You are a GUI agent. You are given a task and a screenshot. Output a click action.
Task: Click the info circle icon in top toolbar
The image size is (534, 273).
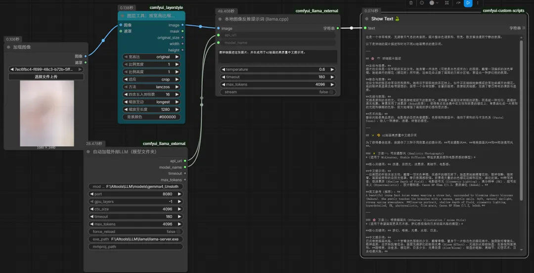[x=422, y=3]
